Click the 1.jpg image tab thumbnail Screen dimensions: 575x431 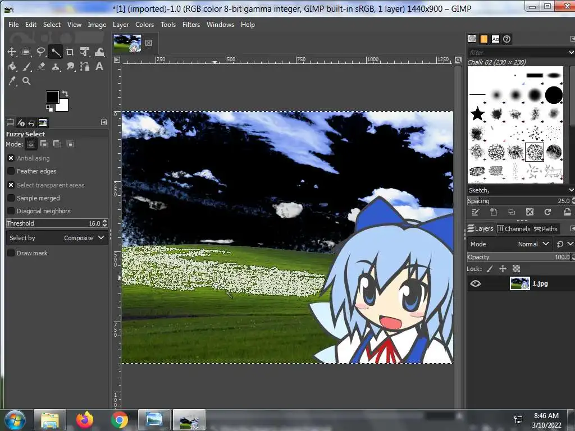(x=127, y=43)
